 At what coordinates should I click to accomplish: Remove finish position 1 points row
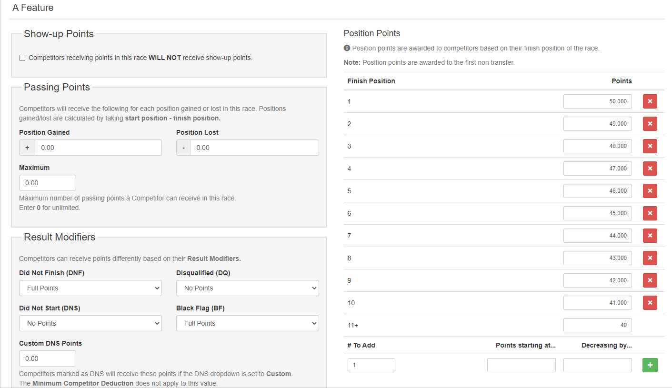click(x=650, y=101)
